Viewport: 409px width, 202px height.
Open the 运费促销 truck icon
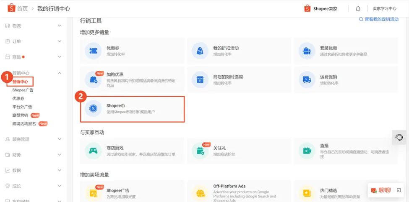[x=307, y=79]
